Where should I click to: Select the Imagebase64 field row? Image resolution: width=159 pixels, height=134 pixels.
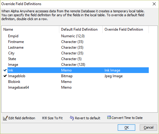pos(78,87)
